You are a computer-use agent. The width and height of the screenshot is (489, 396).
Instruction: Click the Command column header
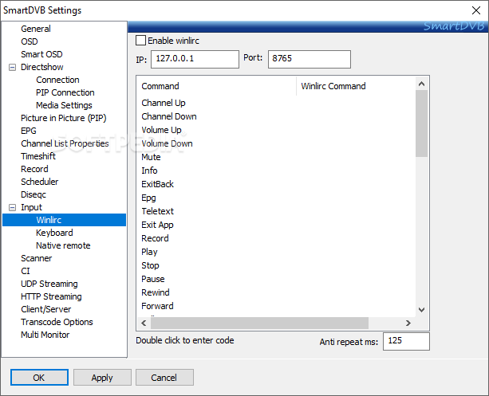pyautogui.click(x=216, y=86)
